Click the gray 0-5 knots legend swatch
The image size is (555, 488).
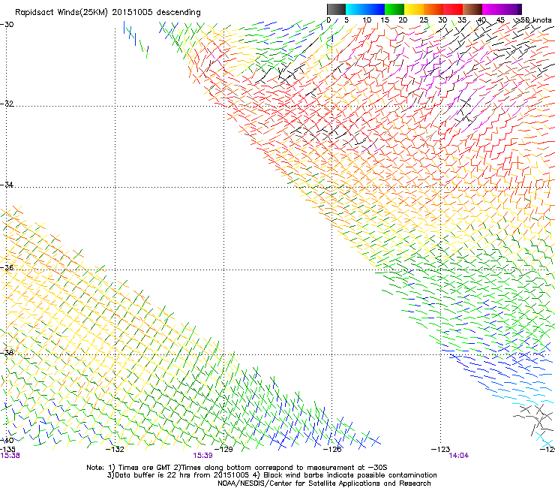pyautogui.click(x=336, y=9)
